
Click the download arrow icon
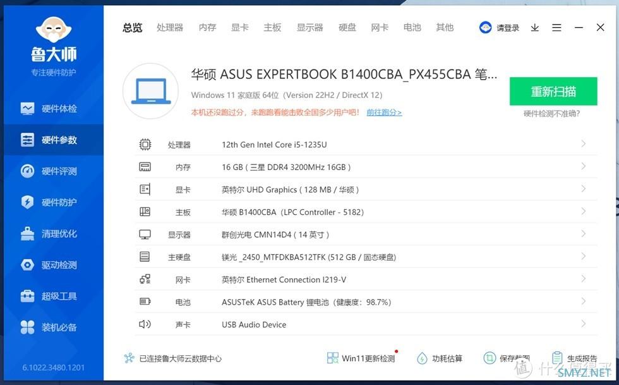534,28
